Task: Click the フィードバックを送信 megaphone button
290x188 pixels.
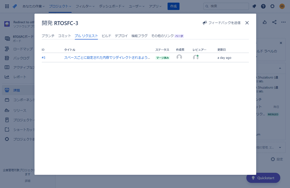Action: tap(221, 23)
